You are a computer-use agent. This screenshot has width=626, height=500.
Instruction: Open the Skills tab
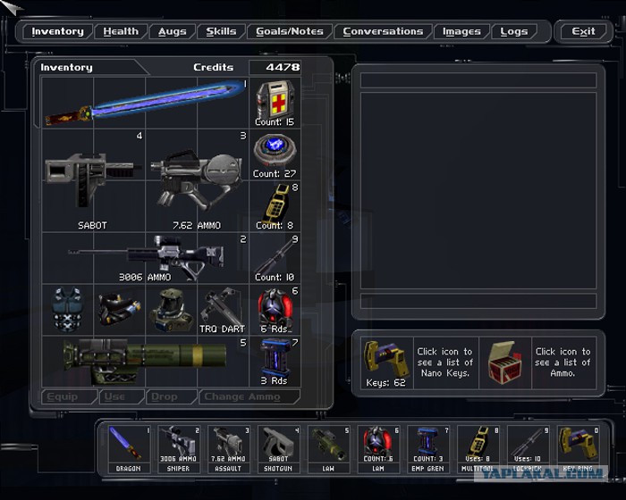(221, 31)
